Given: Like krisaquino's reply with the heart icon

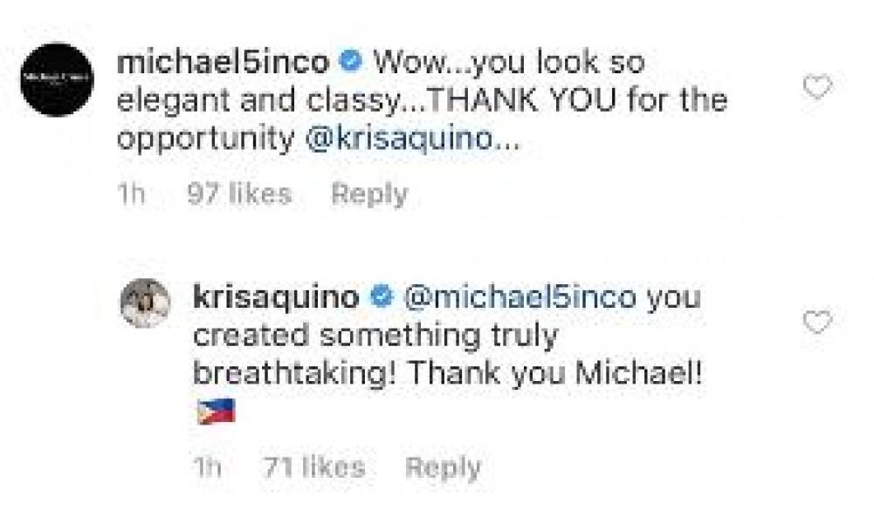Looking at the screenshot, I should click(816, 324).
